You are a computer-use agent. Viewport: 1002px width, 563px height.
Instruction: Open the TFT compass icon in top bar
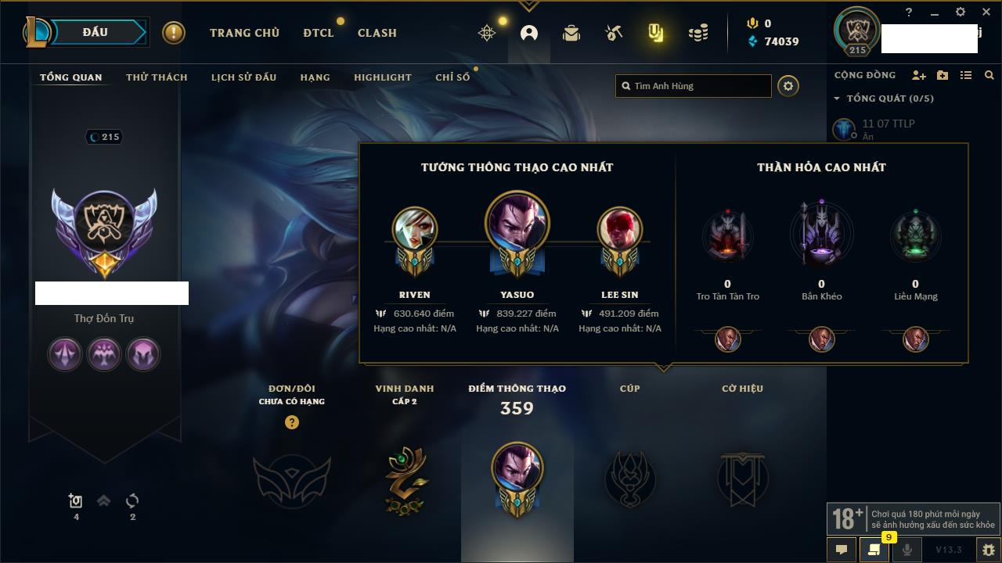(x=487, y=33)
